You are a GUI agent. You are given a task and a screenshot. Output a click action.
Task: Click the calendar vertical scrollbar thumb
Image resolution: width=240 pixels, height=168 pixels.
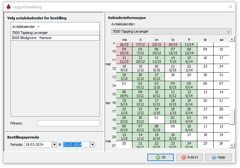[x=232, y=117]
